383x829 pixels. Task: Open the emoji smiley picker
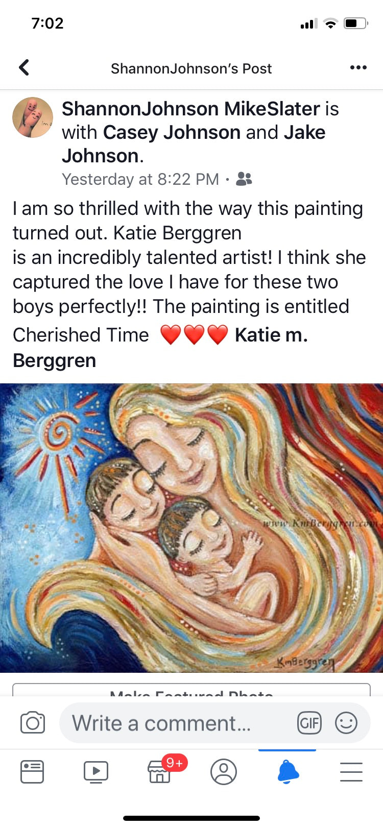tap(346, 723)
